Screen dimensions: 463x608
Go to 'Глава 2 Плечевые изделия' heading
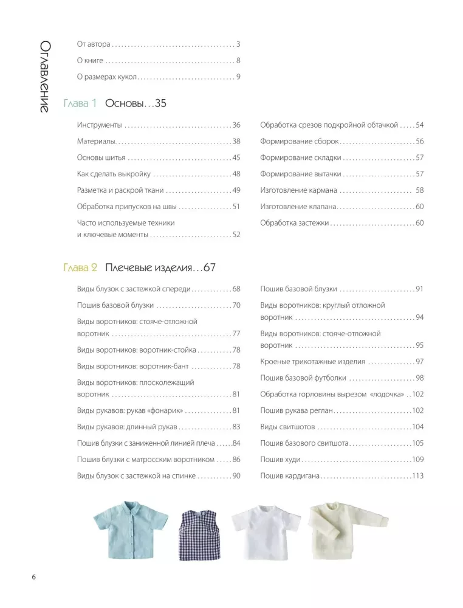click(x=139, y=268)
